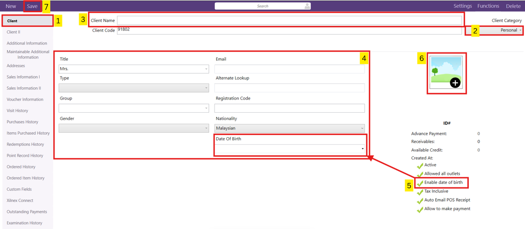Switch to Visit History tab
The height and width of the screenshot is (229, 525).
pos(18,111)
